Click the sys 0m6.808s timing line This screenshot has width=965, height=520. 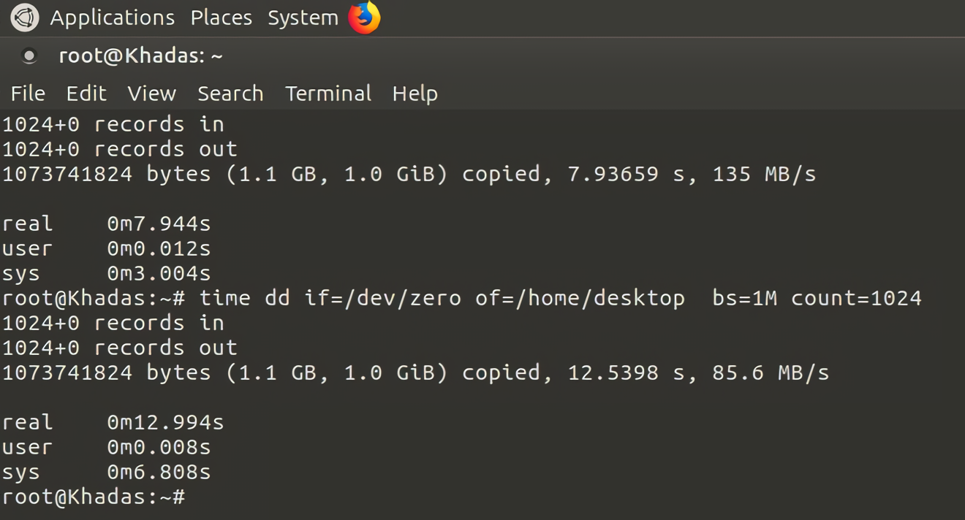[107, 472]
